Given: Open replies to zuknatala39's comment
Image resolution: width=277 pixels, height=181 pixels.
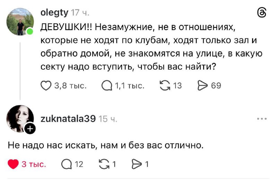Looking at the screenshot, I should coord(66,164).
